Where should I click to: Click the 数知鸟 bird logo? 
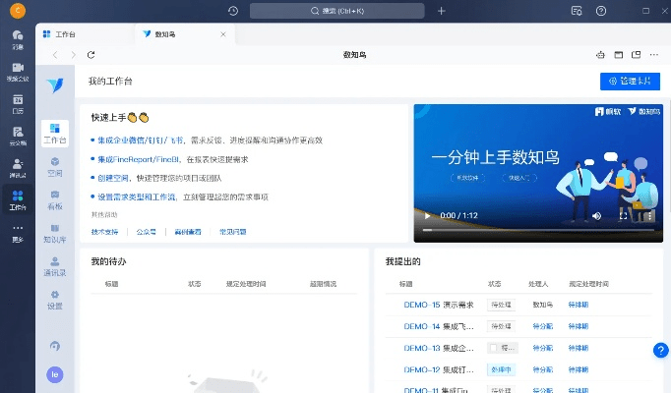[55, 85]
